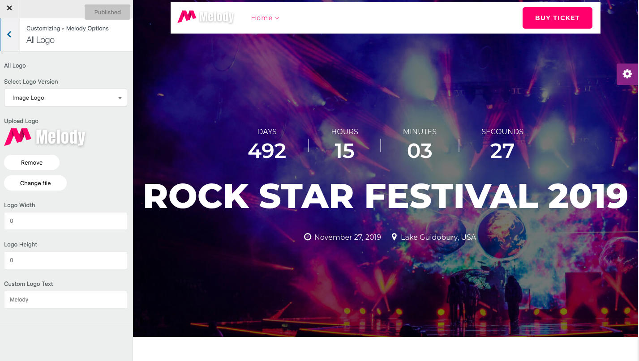Screen dimensions: 639x361
Task: Focus the Logo Width input field
Action: (65, 221)
